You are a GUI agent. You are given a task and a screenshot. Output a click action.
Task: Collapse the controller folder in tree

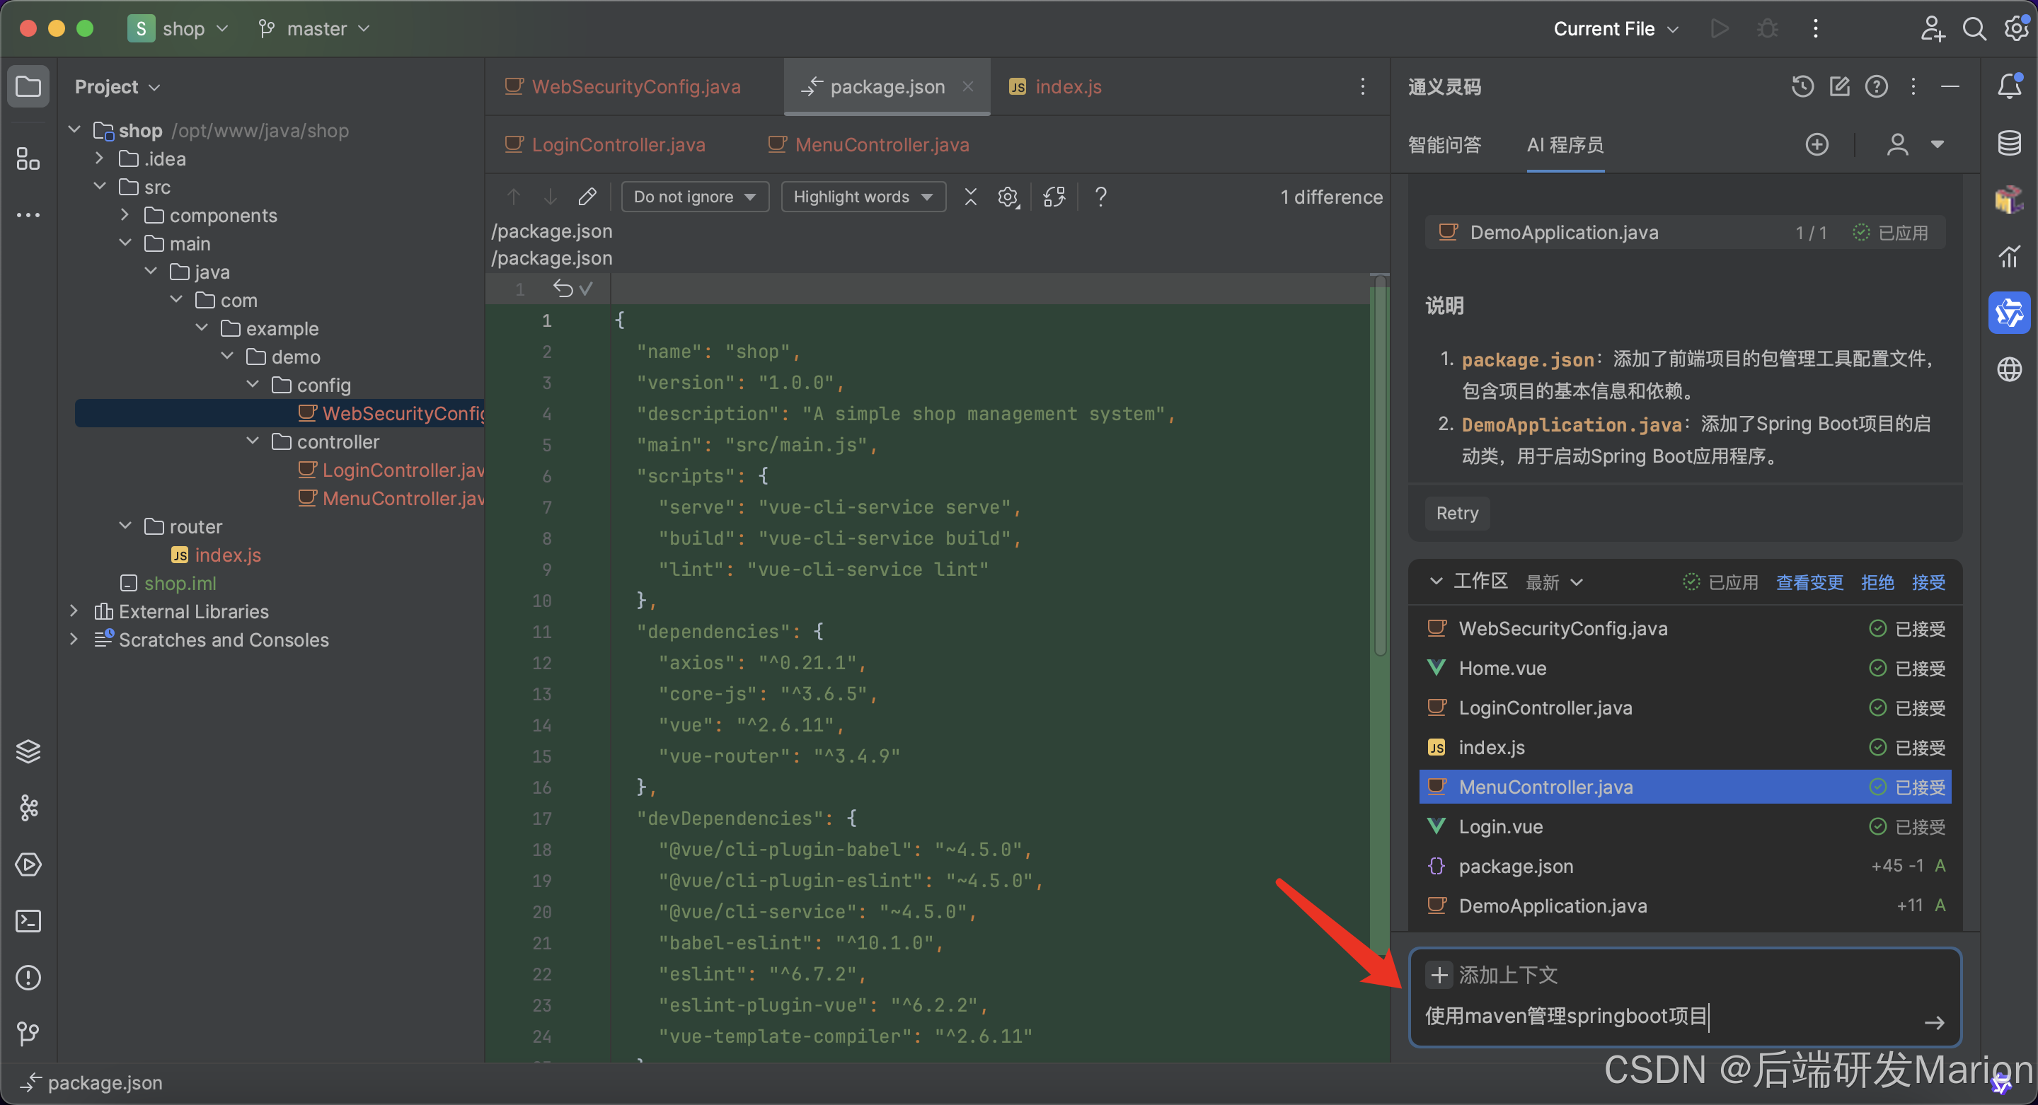point(253,441)
